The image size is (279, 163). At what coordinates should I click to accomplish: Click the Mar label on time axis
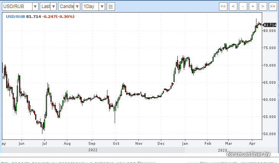point(229,143)
